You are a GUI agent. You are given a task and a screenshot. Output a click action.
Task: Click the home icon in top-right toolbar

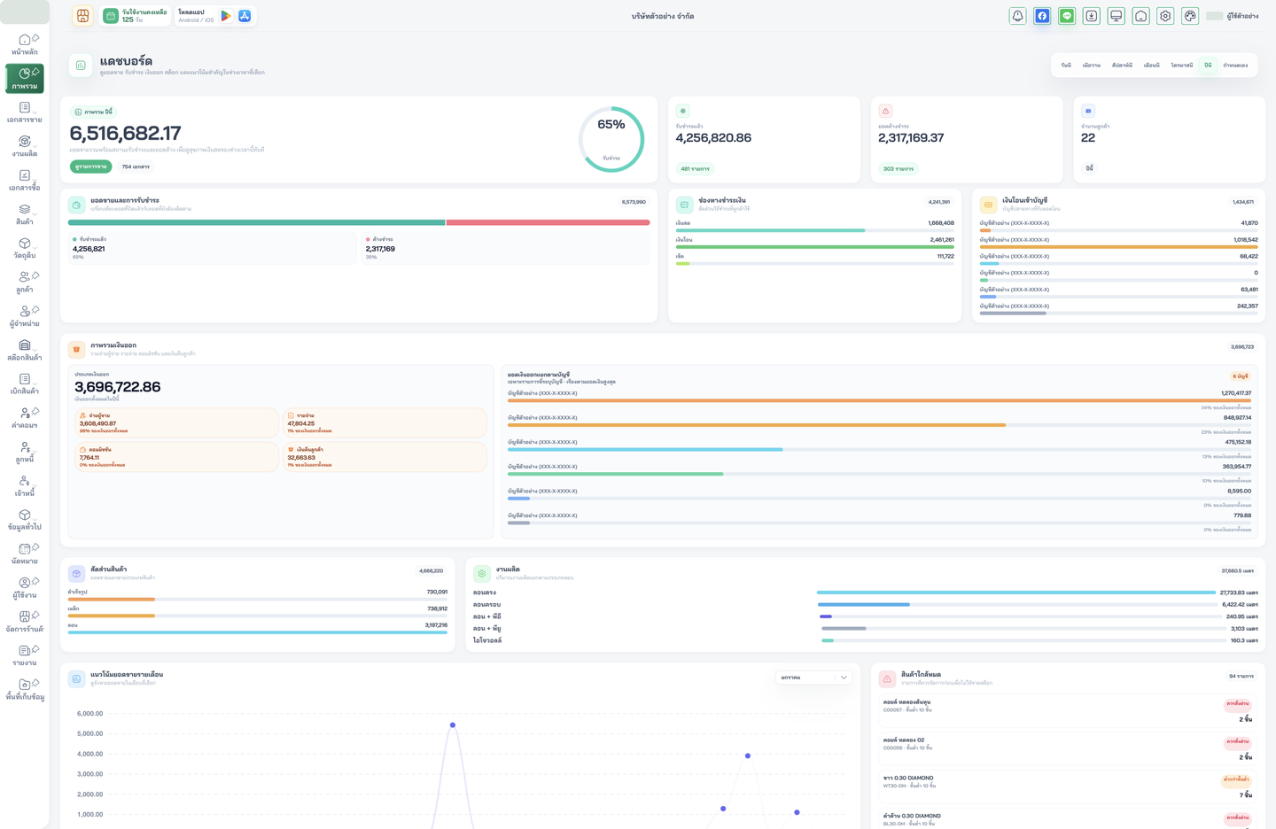tap(1141, 16)
